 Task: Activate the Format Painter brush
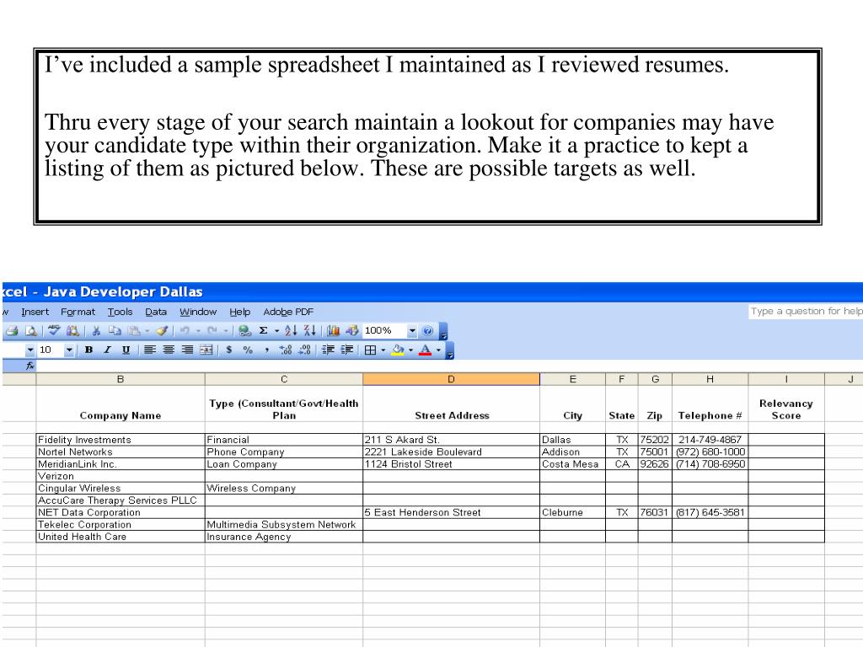pyautogui.click(x=162, y=330)
